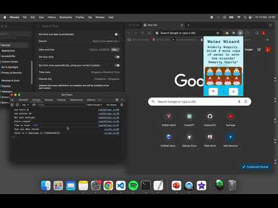The image size is (278, 208).
Task: Open the GitHub shortcut tile
Action: click(210, 120)
